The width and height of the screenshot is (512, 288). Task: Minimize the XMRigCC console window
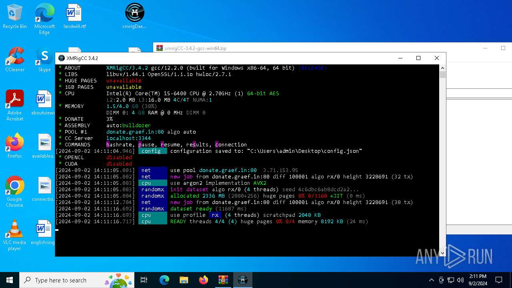(400, 58)
